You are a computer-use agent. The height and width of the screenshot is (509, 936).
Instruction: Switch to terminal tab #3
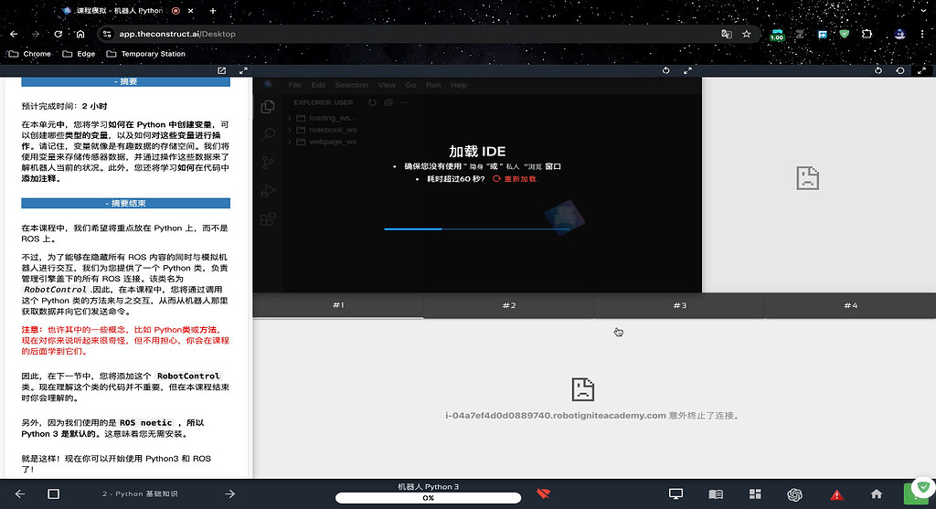679,305
